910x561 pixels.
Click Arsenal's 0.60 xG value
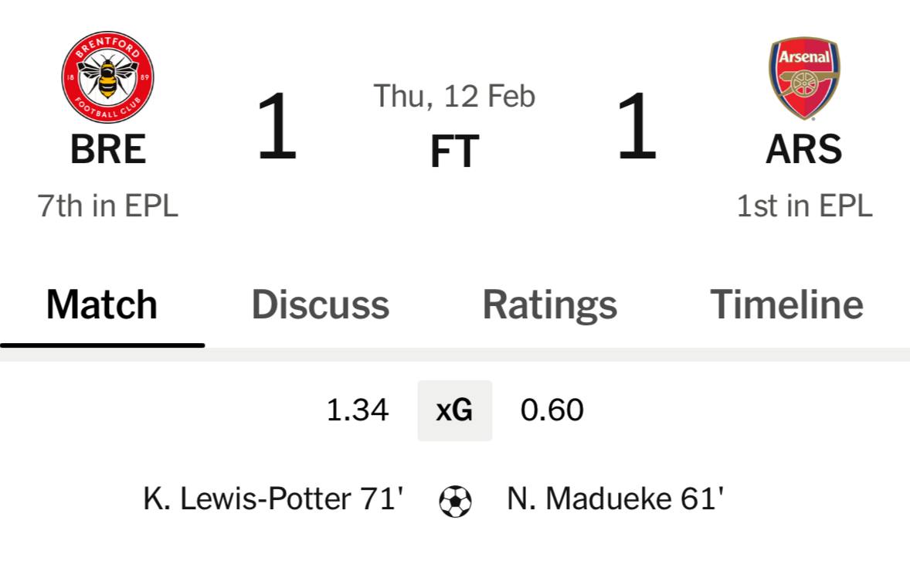552,410
